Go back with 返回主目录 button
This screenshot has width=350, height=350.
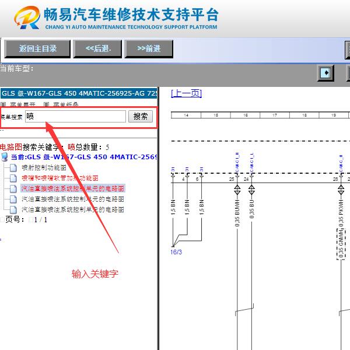37,49
